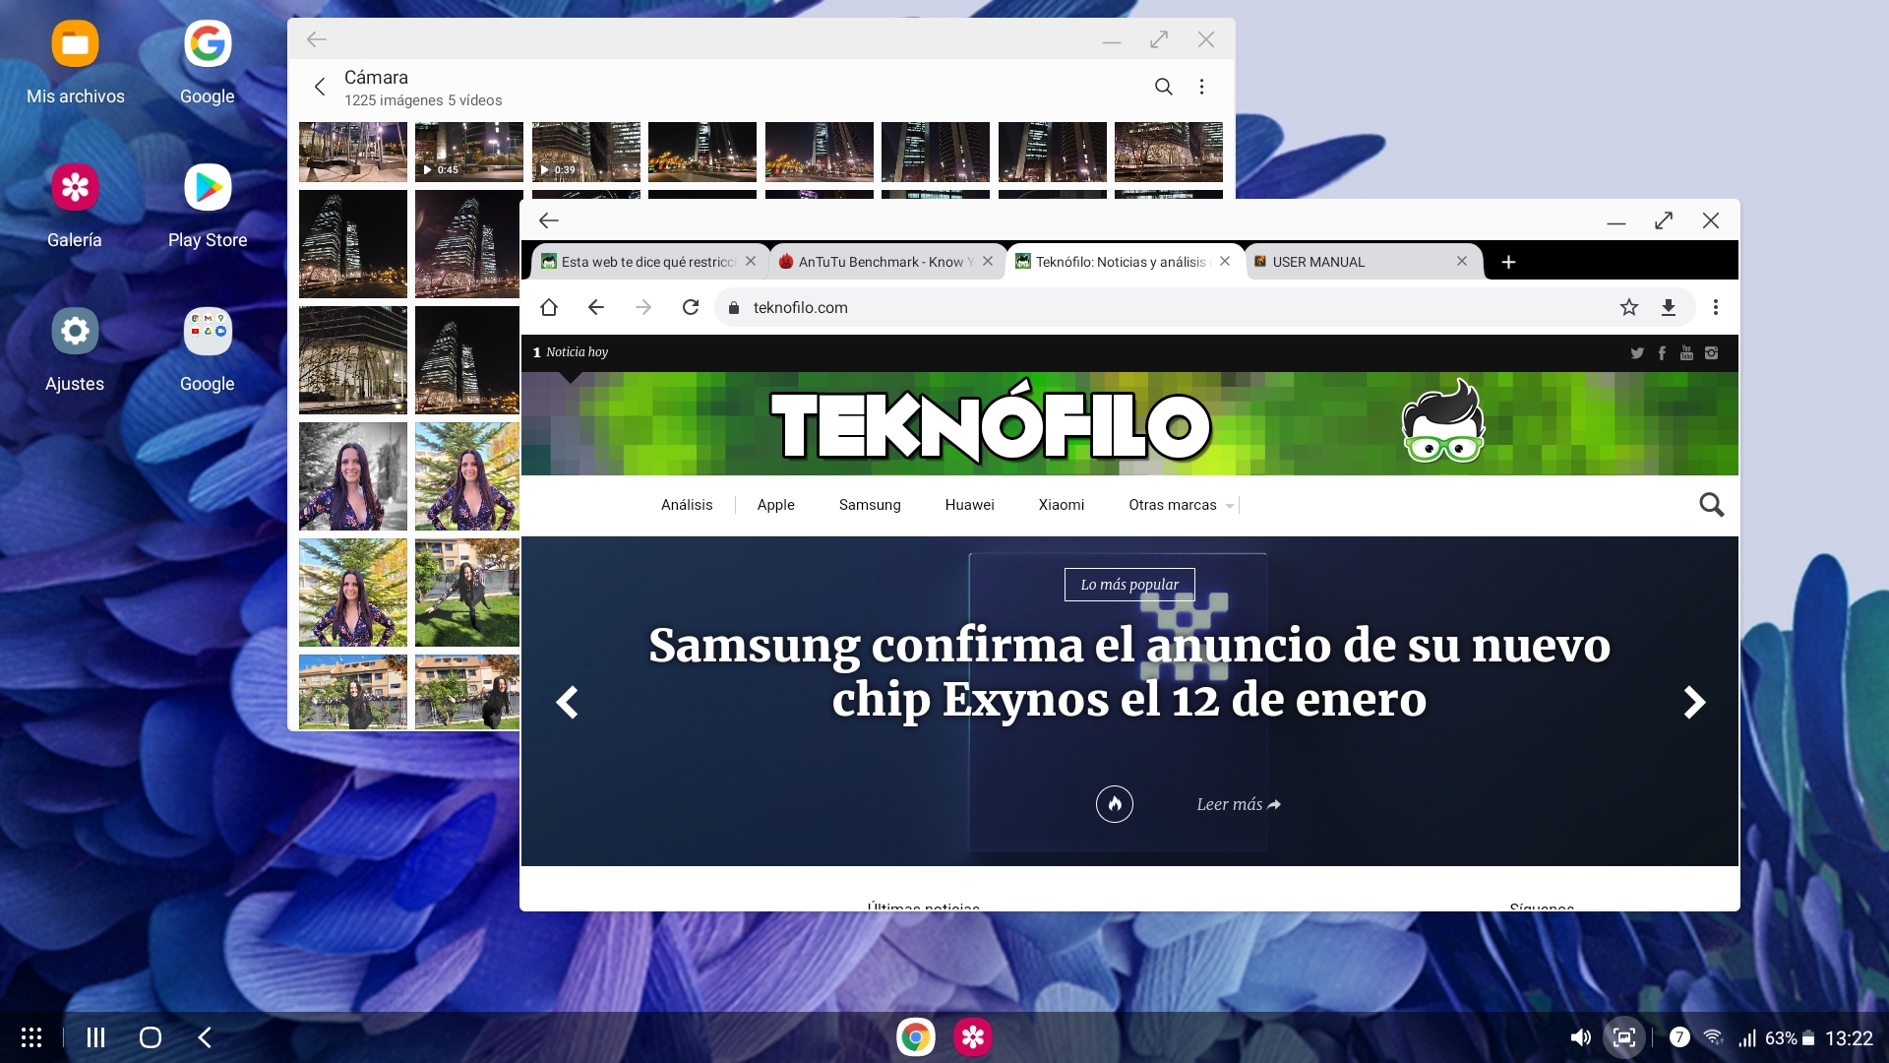Navigate forward in Chrome toolbar

643,307
